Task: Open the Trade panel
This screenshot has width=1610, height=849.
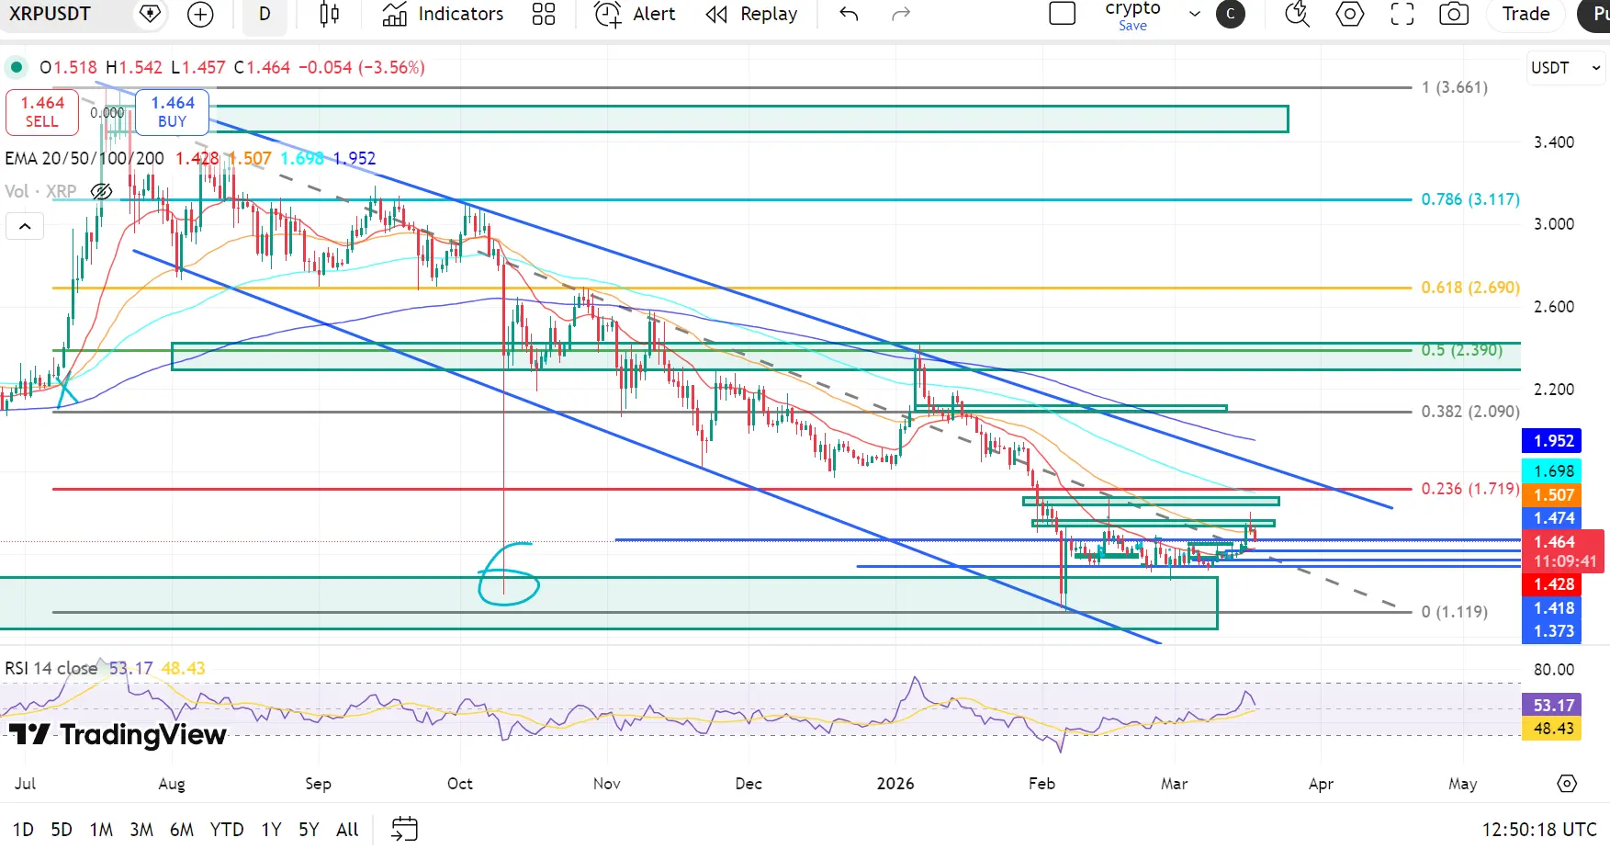Action: 1526,14
